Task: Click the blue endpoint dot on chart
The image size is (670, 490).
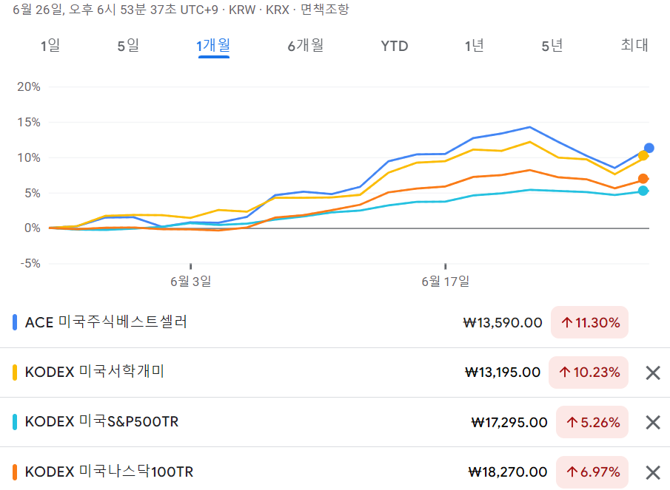Action: pyautogui.click(x=649, y=148)
